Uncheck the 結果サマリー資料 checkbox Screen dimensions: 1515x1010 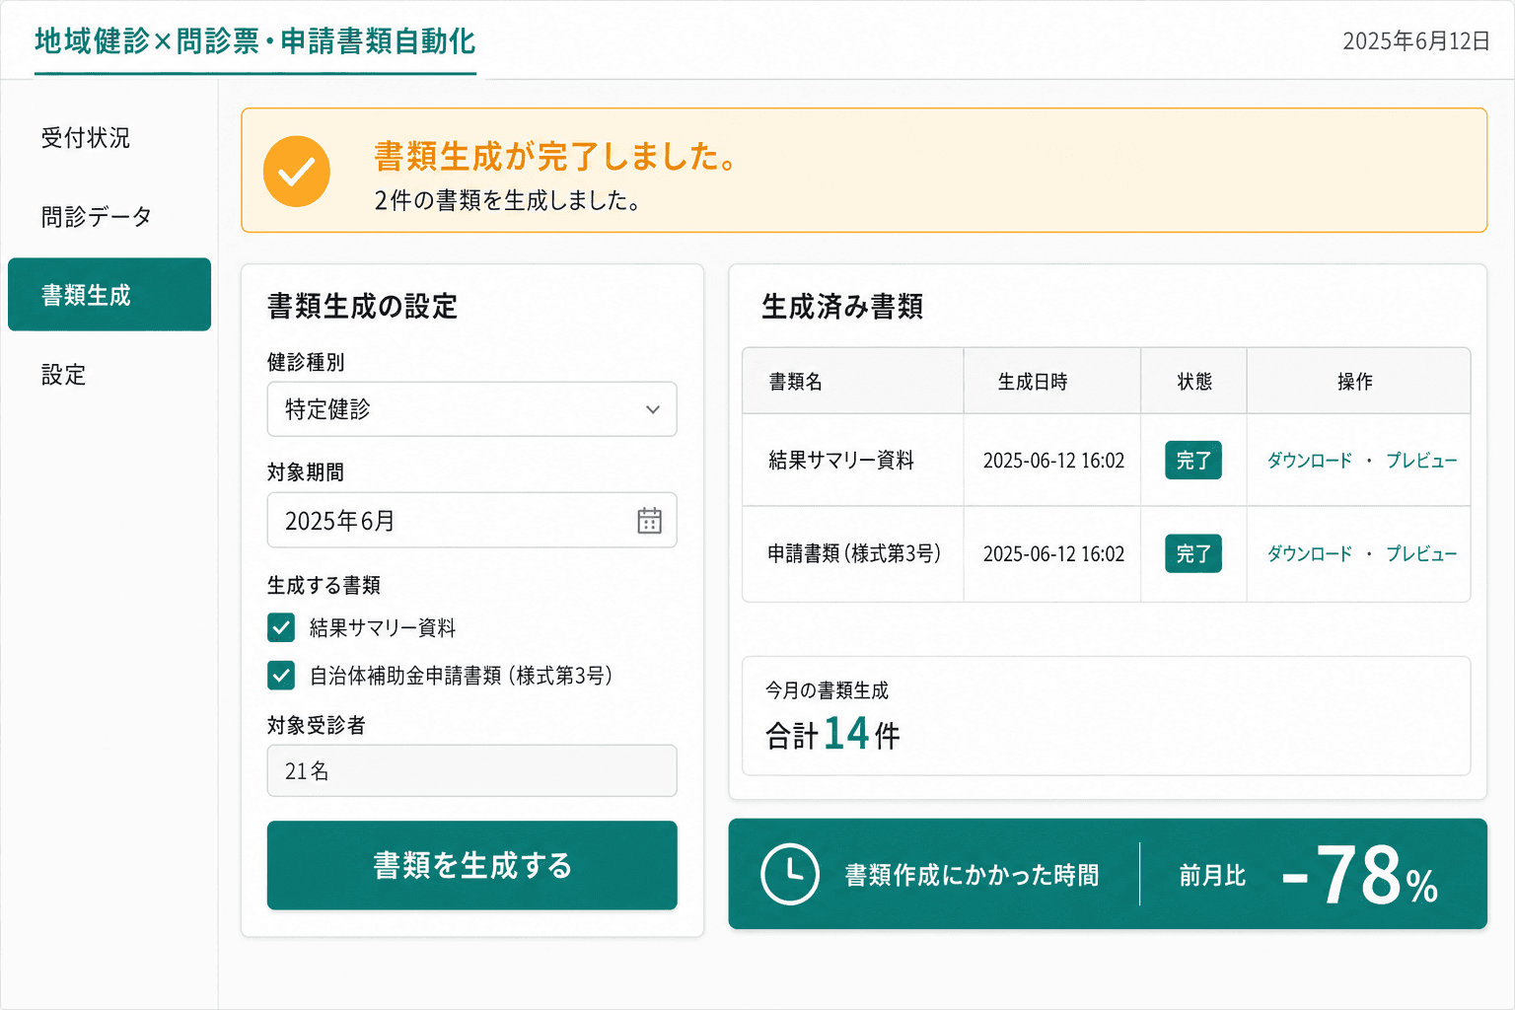click(281, 627)
